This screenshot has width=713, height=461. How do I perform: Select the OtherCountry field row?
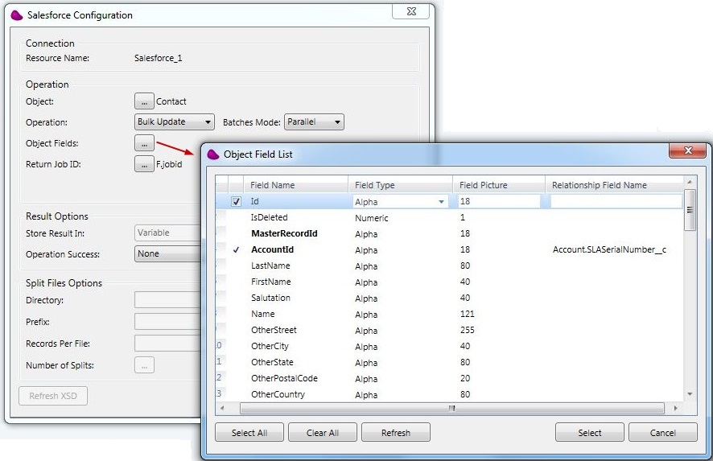tap(449, 394)
